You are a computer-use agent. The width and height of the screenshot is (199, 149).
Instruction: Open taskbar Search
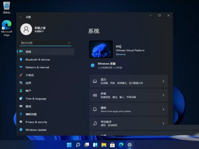point(78,145)
